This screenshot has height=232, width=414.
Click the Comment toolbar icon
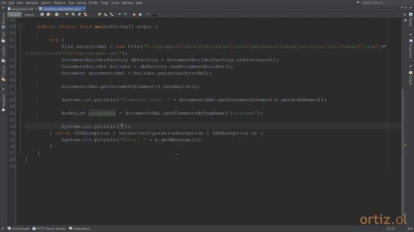tap(148, 14)
